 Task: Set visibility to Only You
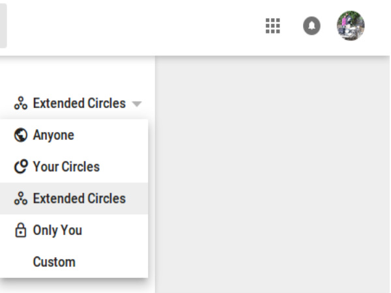[57, 230]
